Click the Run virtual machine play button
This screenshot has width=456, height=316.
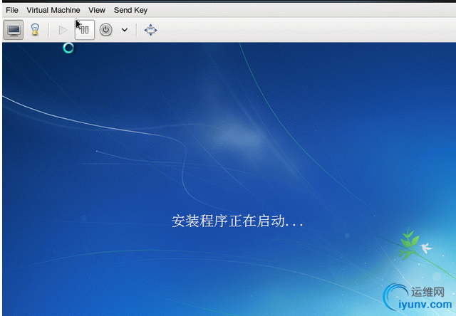63,30
